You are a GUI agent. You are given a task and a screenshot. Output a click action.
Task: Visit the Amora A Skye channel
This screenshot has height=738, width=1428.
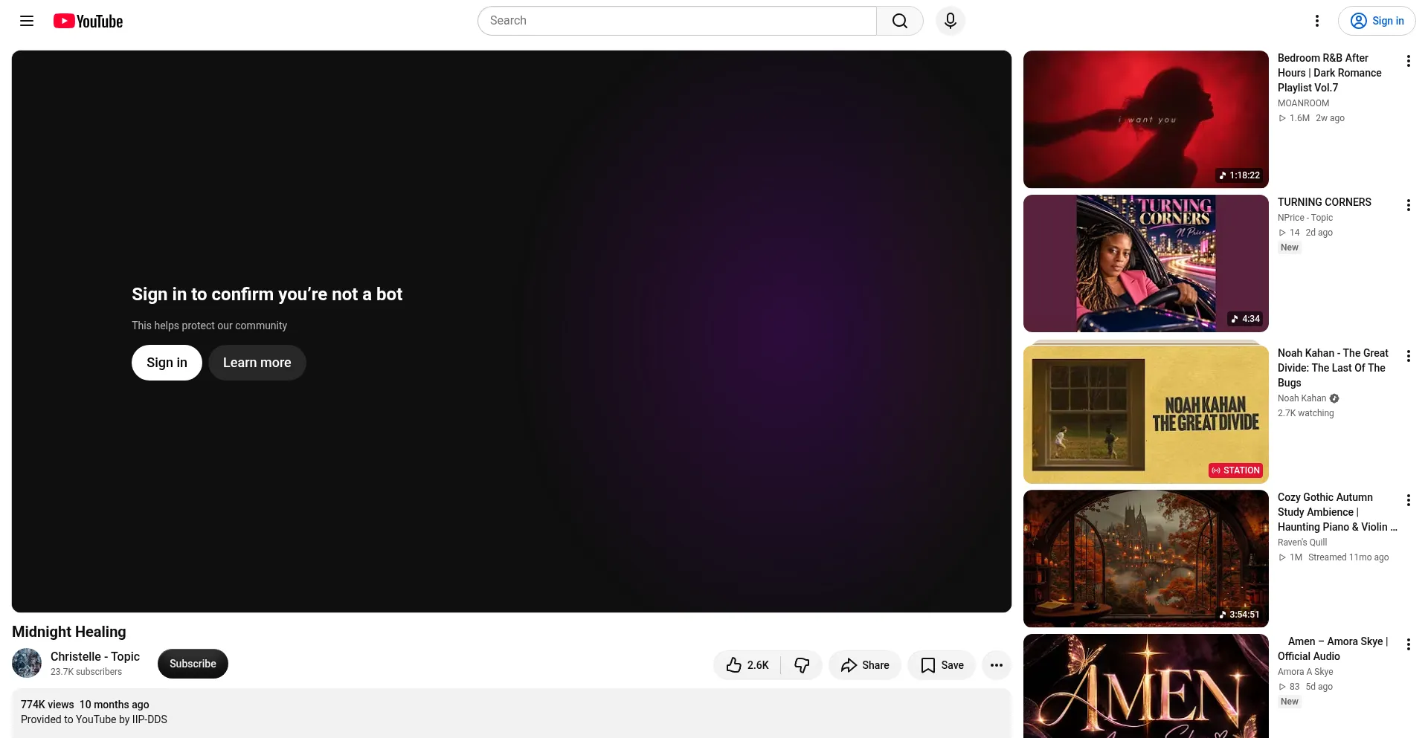click(1305, 672)
